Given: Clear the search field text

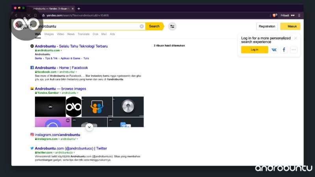Looking at the screenshot, I should click(142, 26).
